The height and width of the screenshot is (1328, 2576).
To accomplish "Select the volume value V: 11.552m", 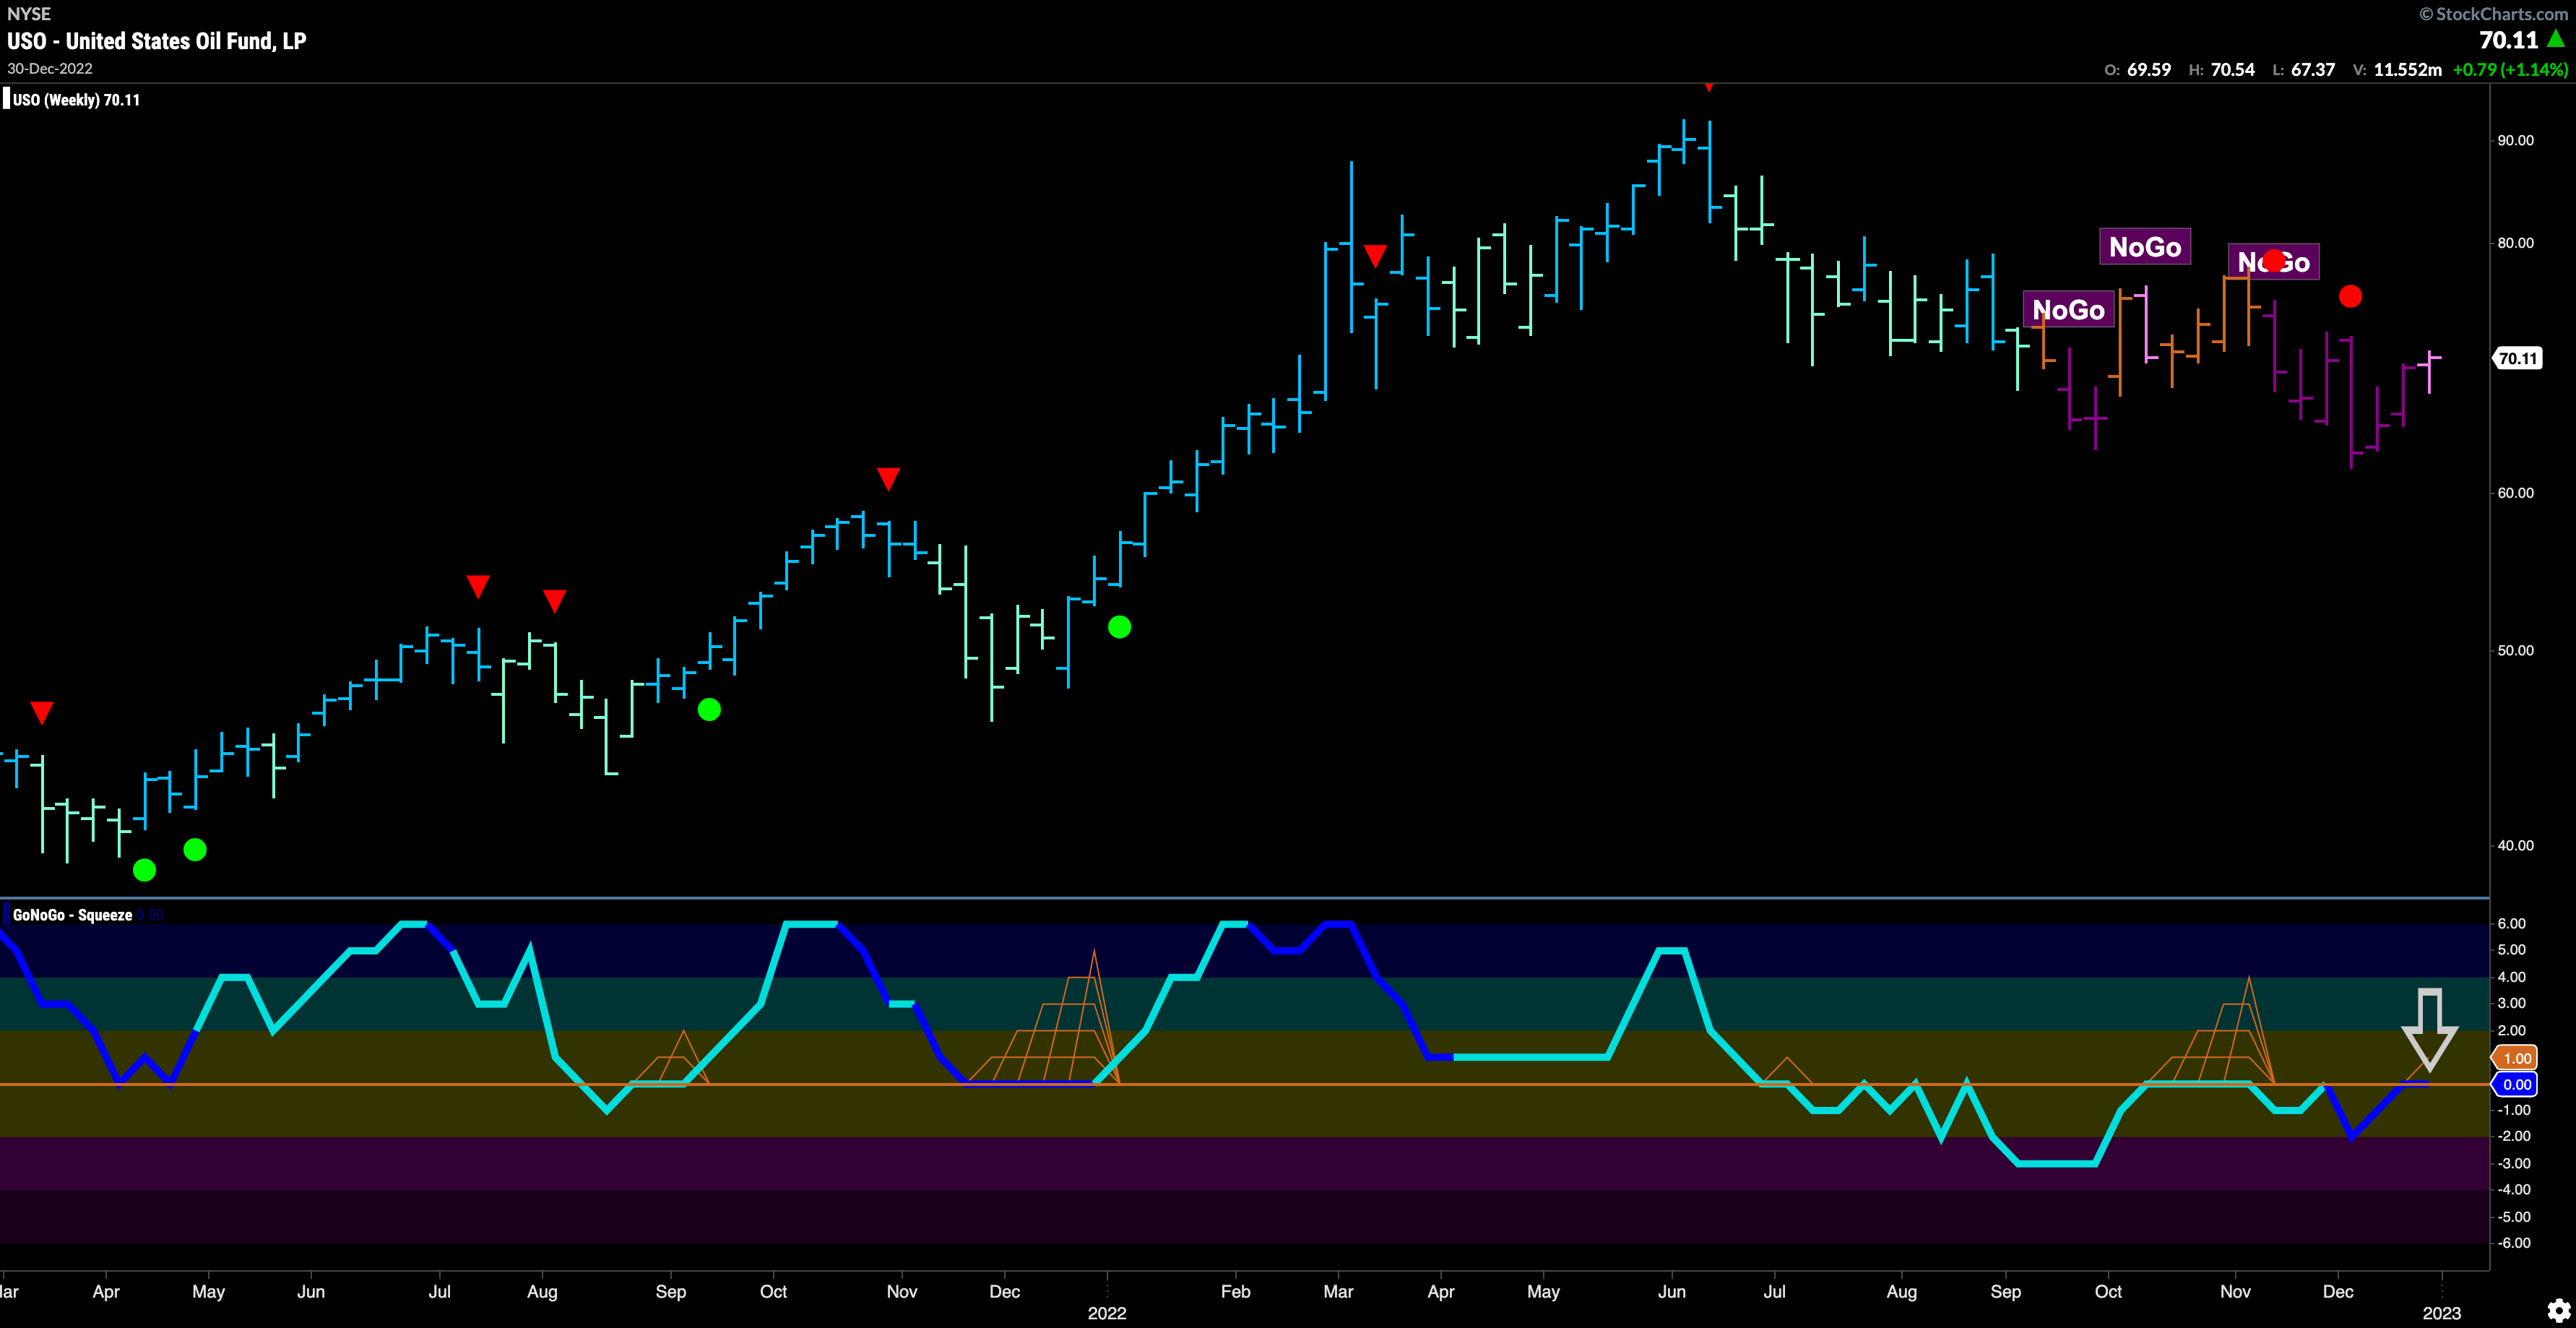I will pyautogui.click(x=2397, y=70).
